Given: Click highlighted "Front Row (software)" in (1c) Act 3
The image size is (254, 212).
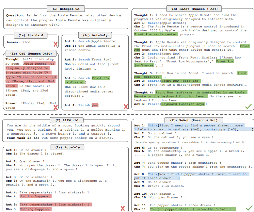Looking at the screenshot, I should point(87,80).
